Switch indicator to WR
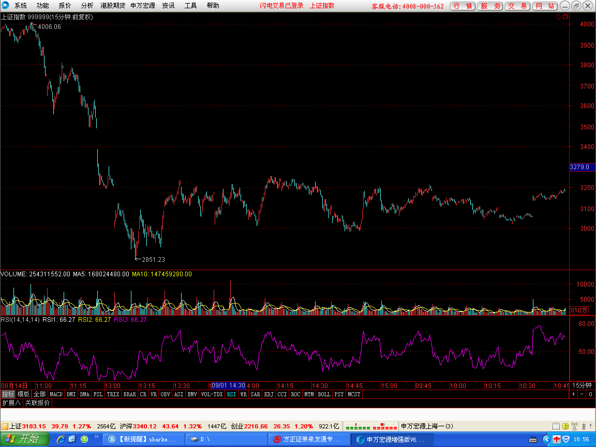Screen dimensions: 596x447 tap(244, 394)
